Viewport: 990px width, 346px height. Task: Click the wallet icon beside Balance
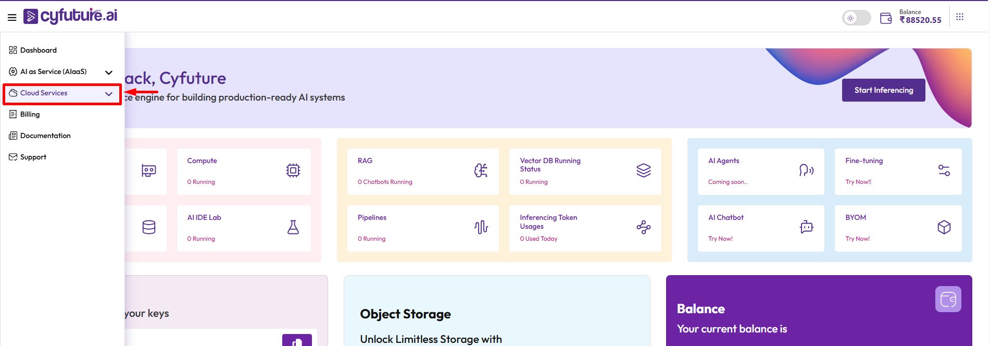(886, 18)
